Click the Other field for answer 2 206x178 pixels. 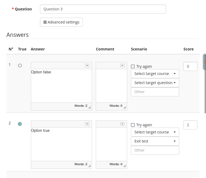155,150
